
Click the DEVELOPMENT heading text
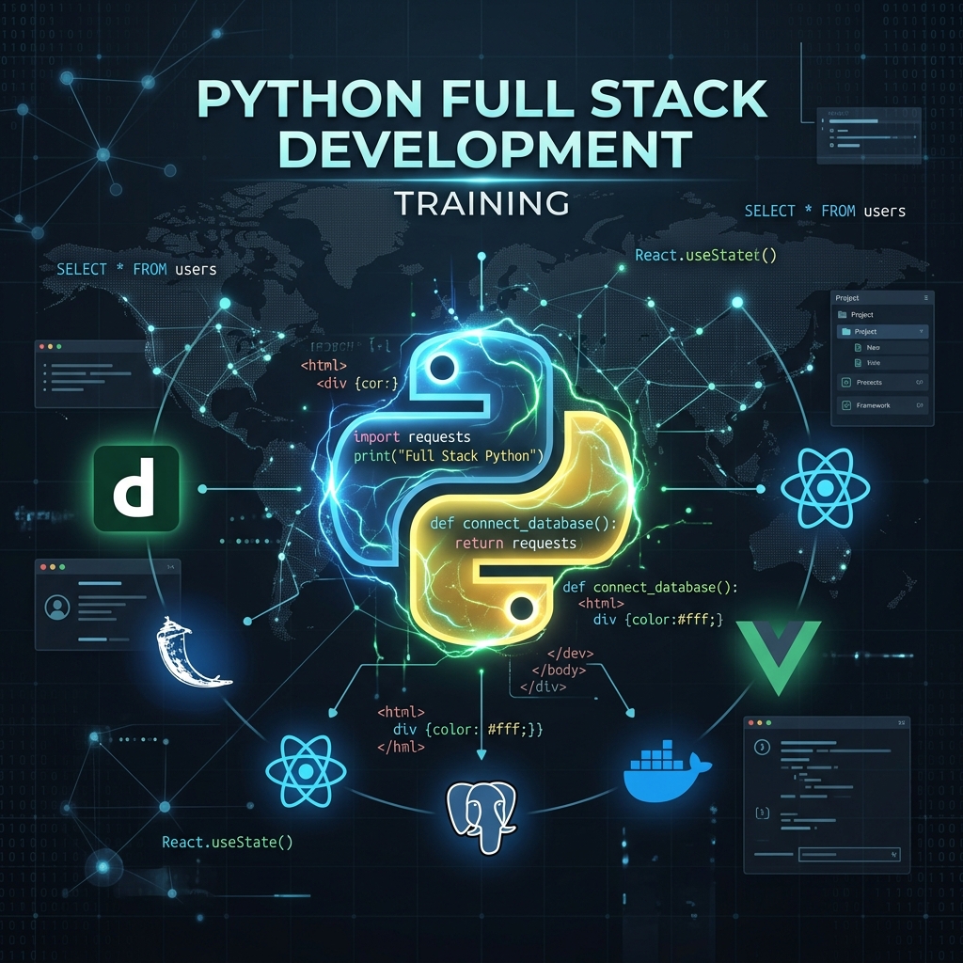pos(485,149)
